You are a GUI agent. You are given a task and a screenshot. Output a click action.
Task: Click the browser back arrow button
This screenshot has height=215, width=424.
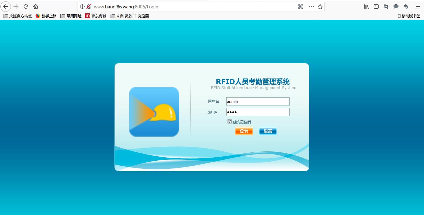6,7
